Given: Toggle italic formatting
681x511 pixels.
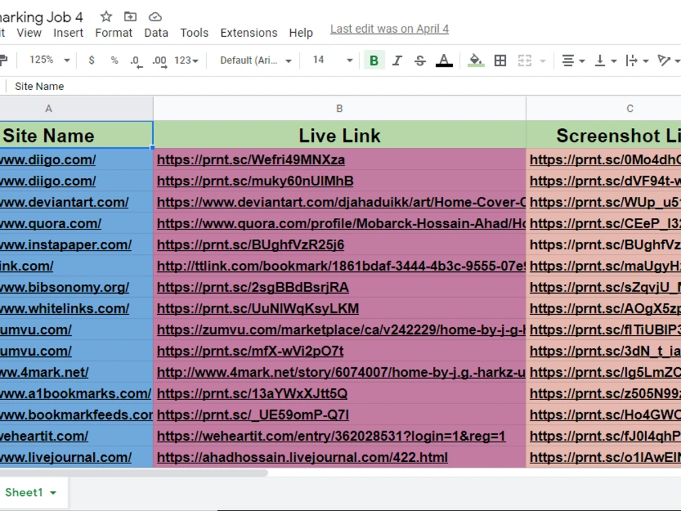Looking at the screenshot, I should [x=396, y=61].
